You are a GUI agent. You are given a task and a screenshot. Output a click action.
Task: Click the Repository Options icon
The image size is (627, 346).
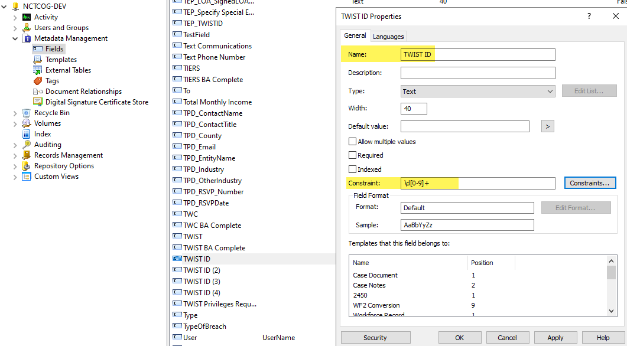(27, 166)
